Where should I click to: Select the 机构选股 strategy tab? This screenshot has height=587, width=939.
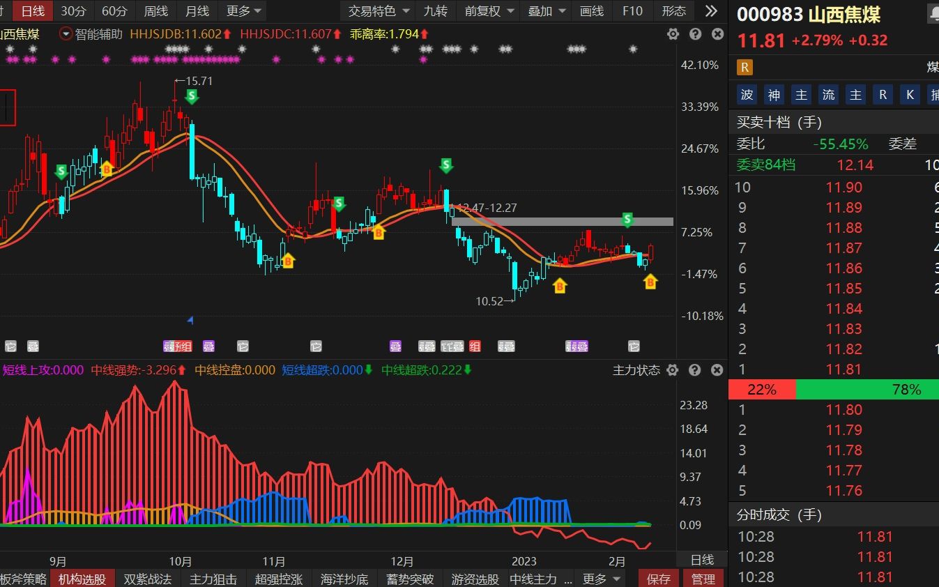82,579
